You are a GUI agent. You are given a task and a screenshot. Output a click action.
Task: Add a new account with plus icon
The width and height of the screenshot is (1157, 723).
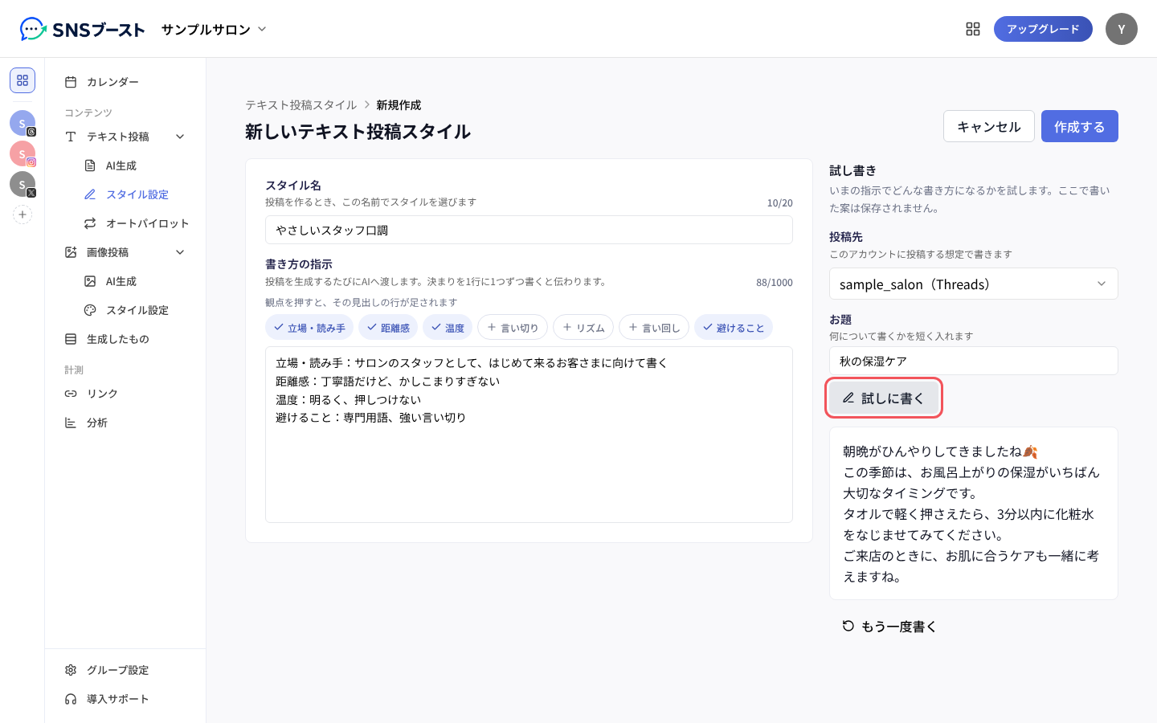[22, 214]
